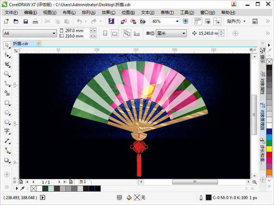Select 页1 page tab
This screenshot has height=205, width=274.
tap(83, 182)
